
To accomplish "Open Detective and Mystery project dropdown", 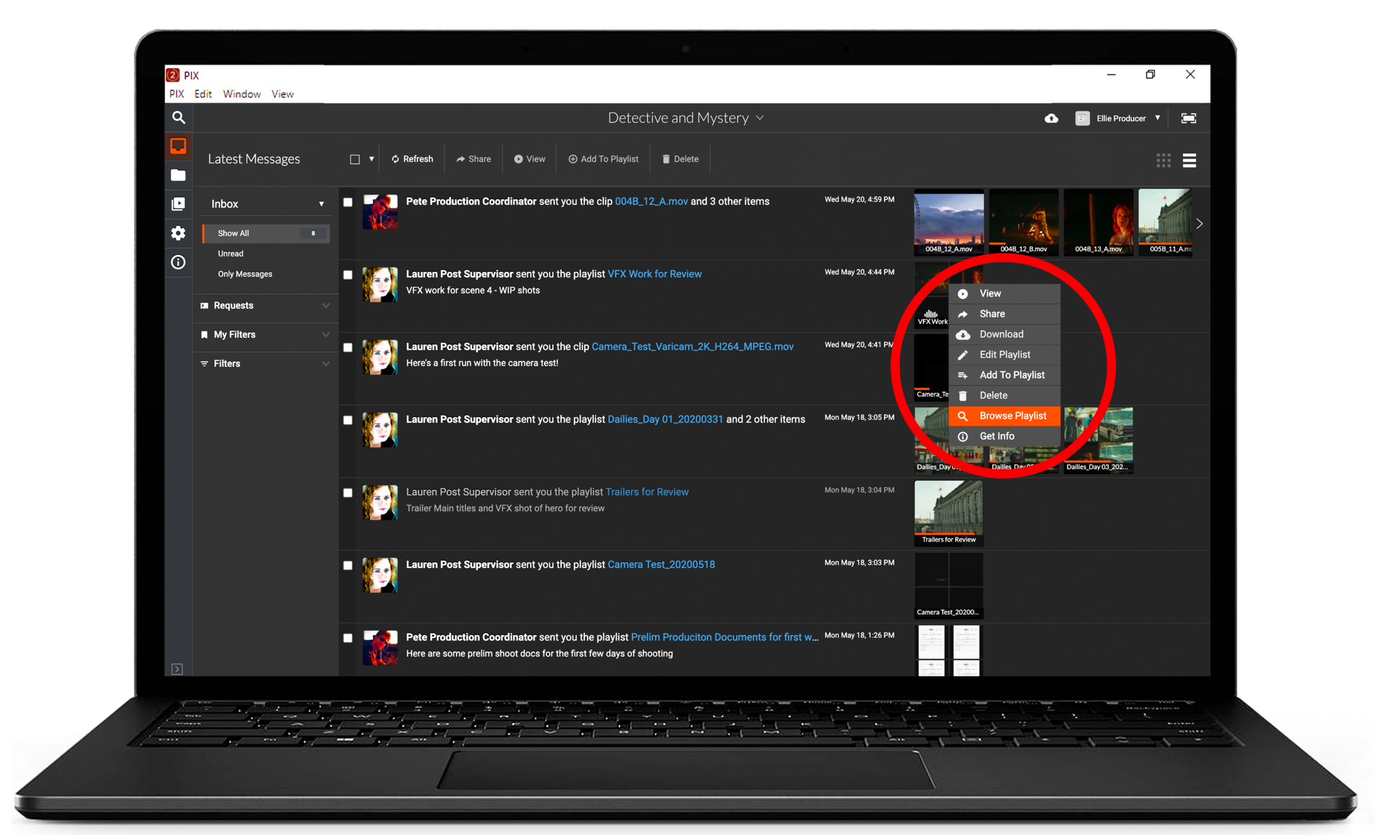I will 686,118.
